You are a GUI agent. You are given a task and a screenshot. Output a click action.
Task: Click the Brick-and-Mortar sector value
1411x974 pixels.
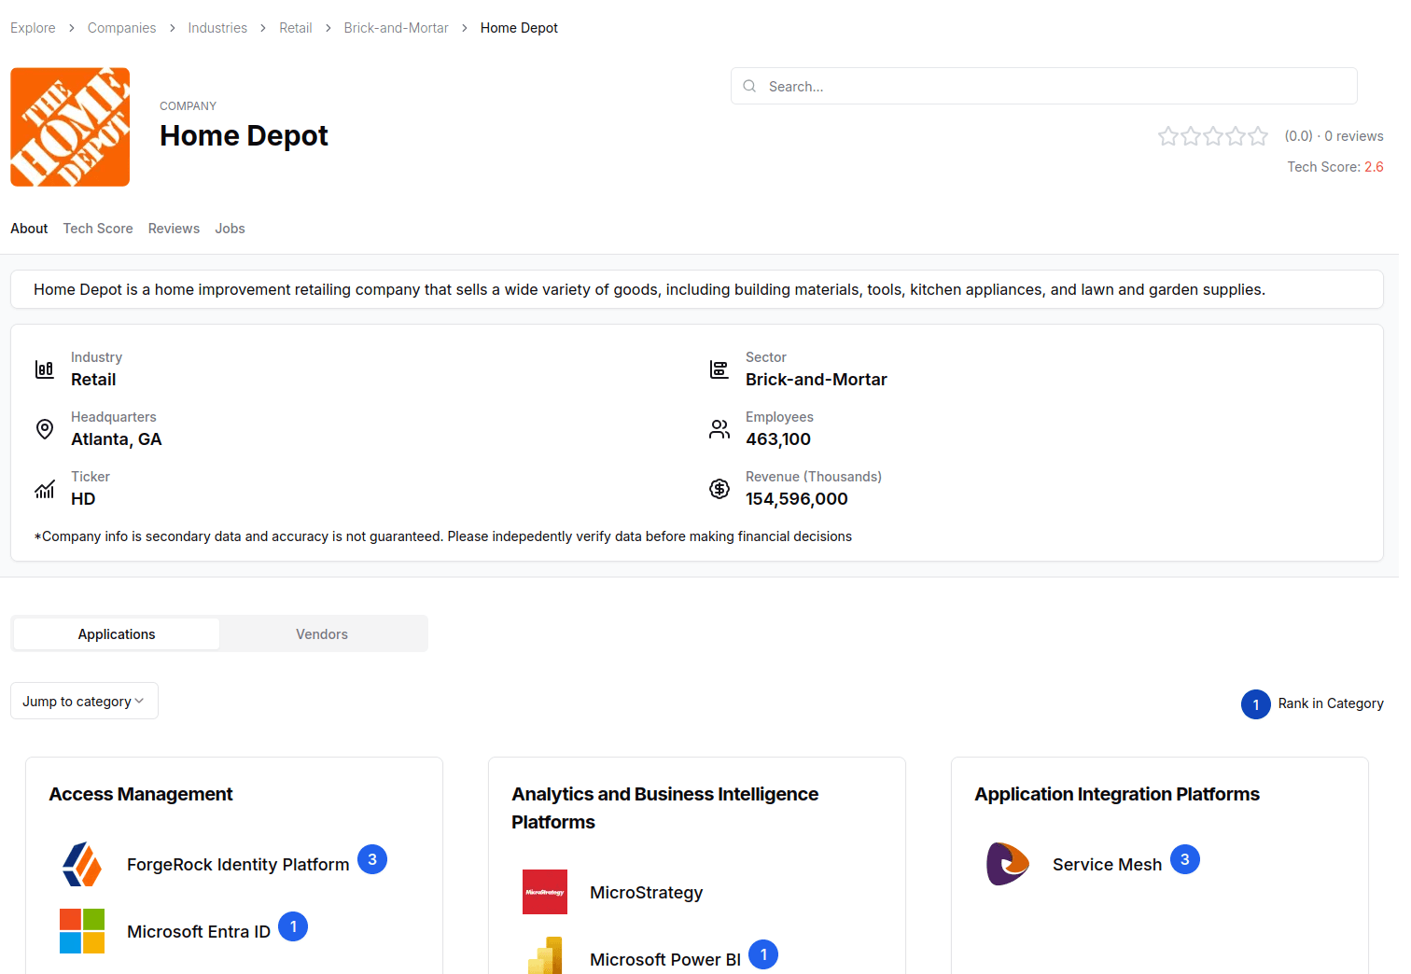pyautogui.click(x=817, y=380)
